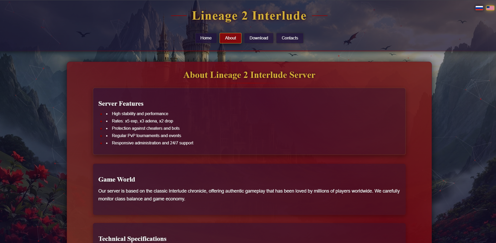Click Regular PvP tournaments and events
The image size is (496, 243).
(x=147, y=136)
